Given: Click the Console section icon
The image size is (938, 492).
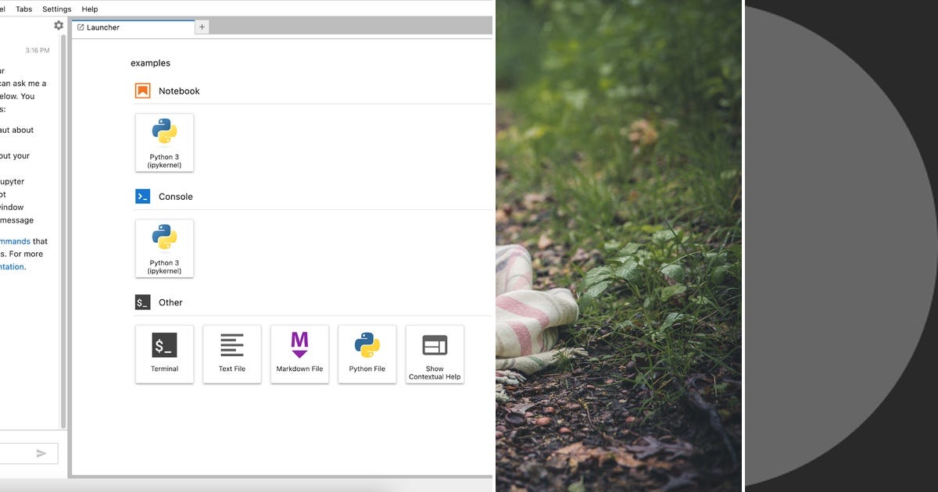Looking at the screenshot, I should tap(142, 197).
